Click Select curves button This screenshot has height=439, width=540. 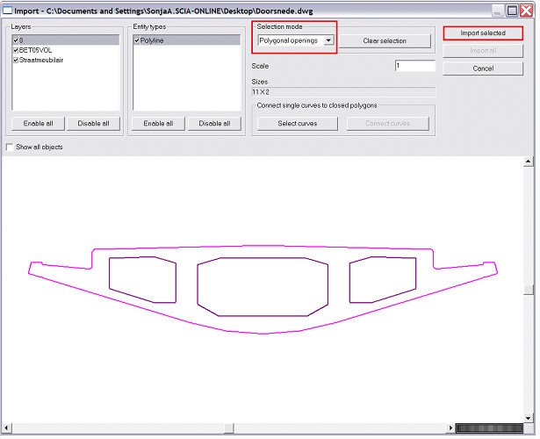(297, 123)
